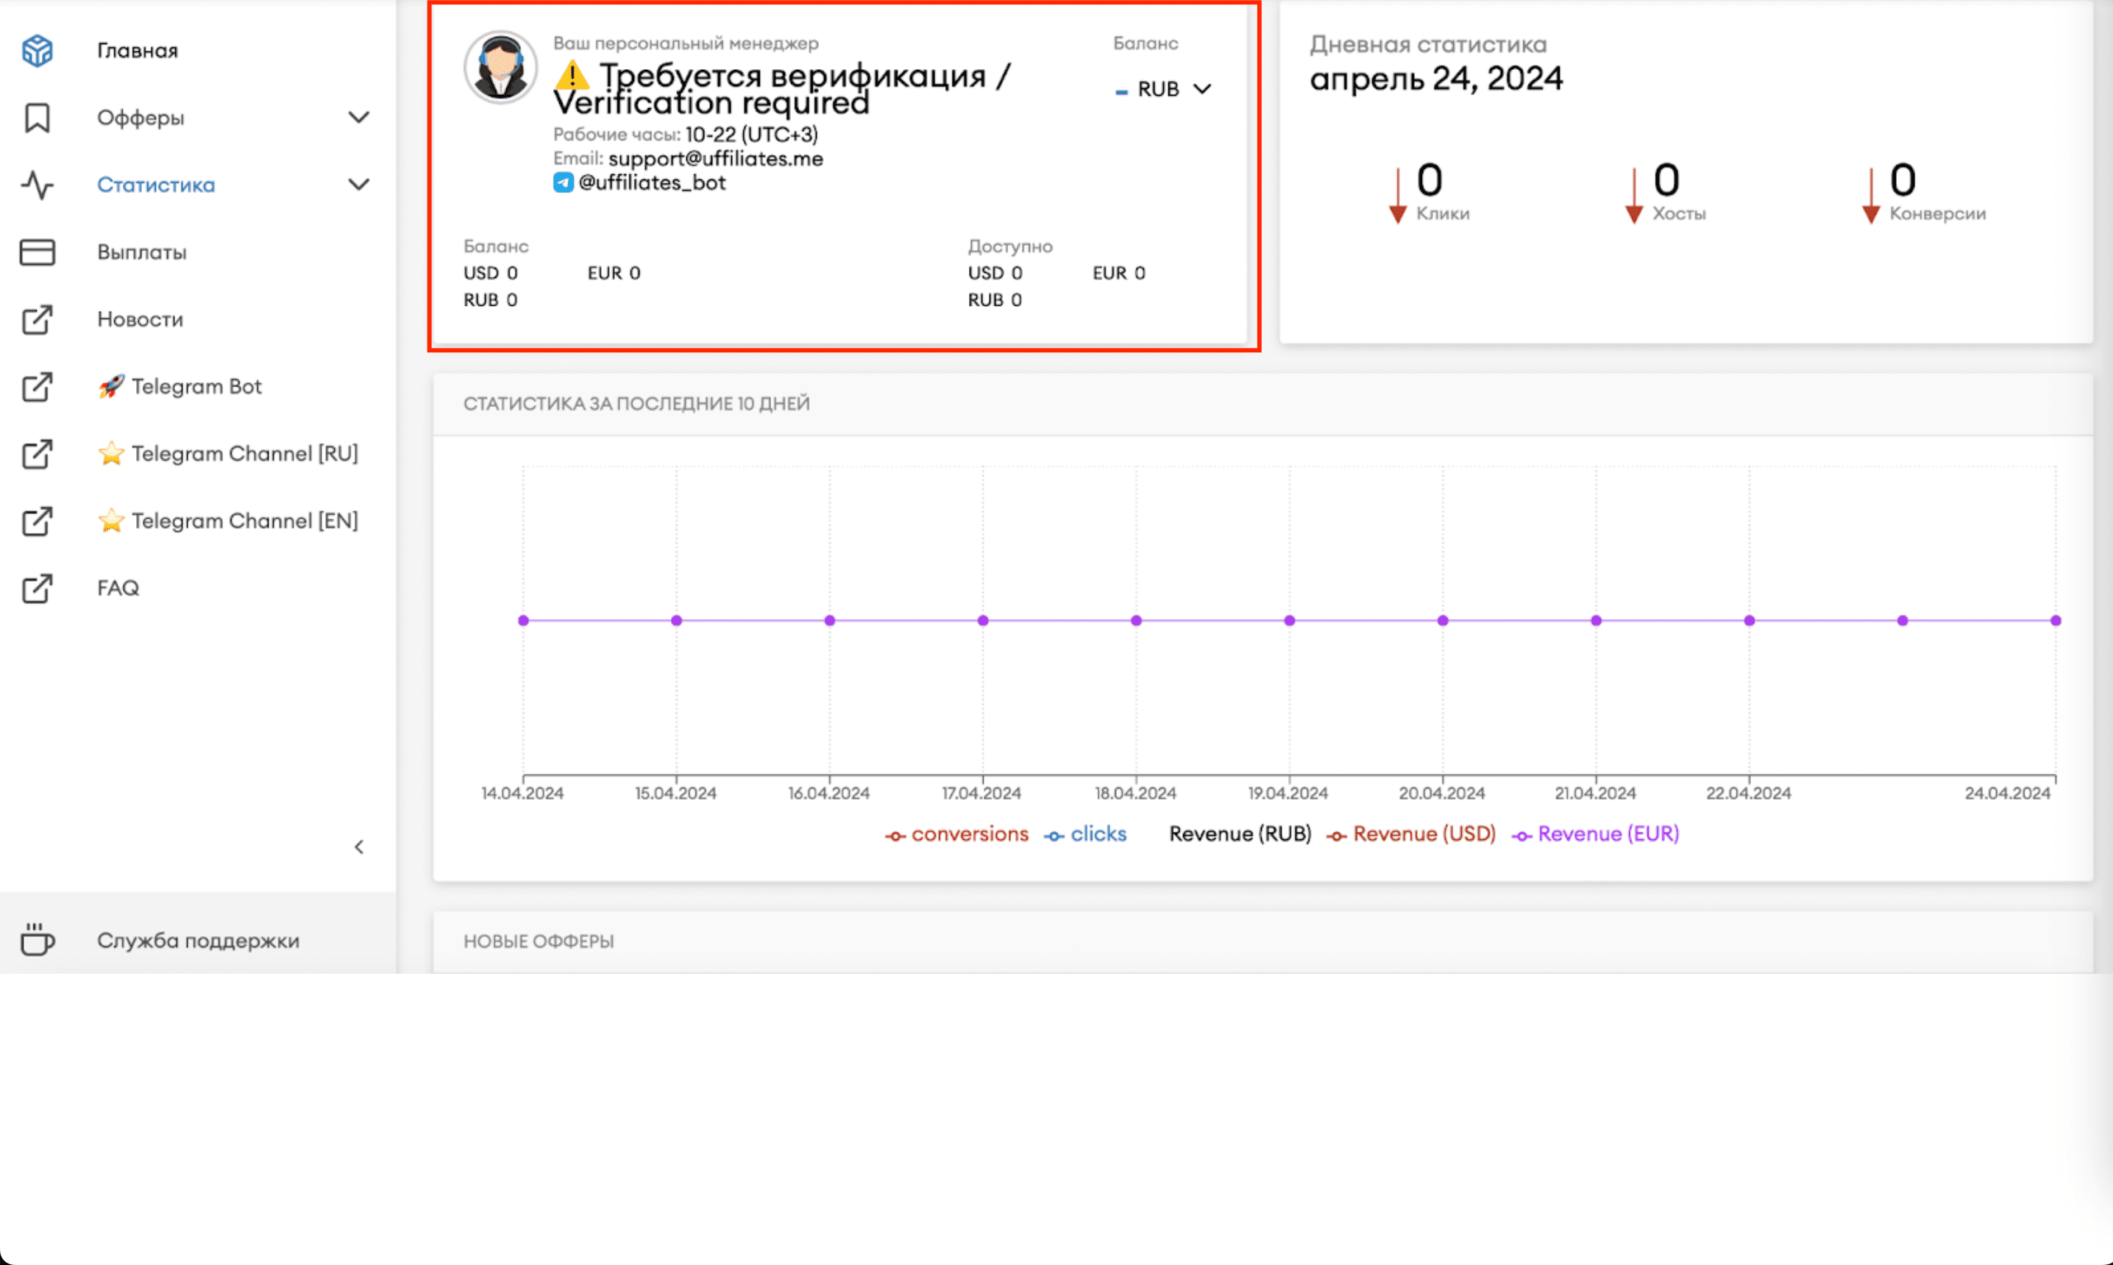Open Telegram Bot sidebar link
This screenshot has height=1265, width=2113.
pos(196,386)
